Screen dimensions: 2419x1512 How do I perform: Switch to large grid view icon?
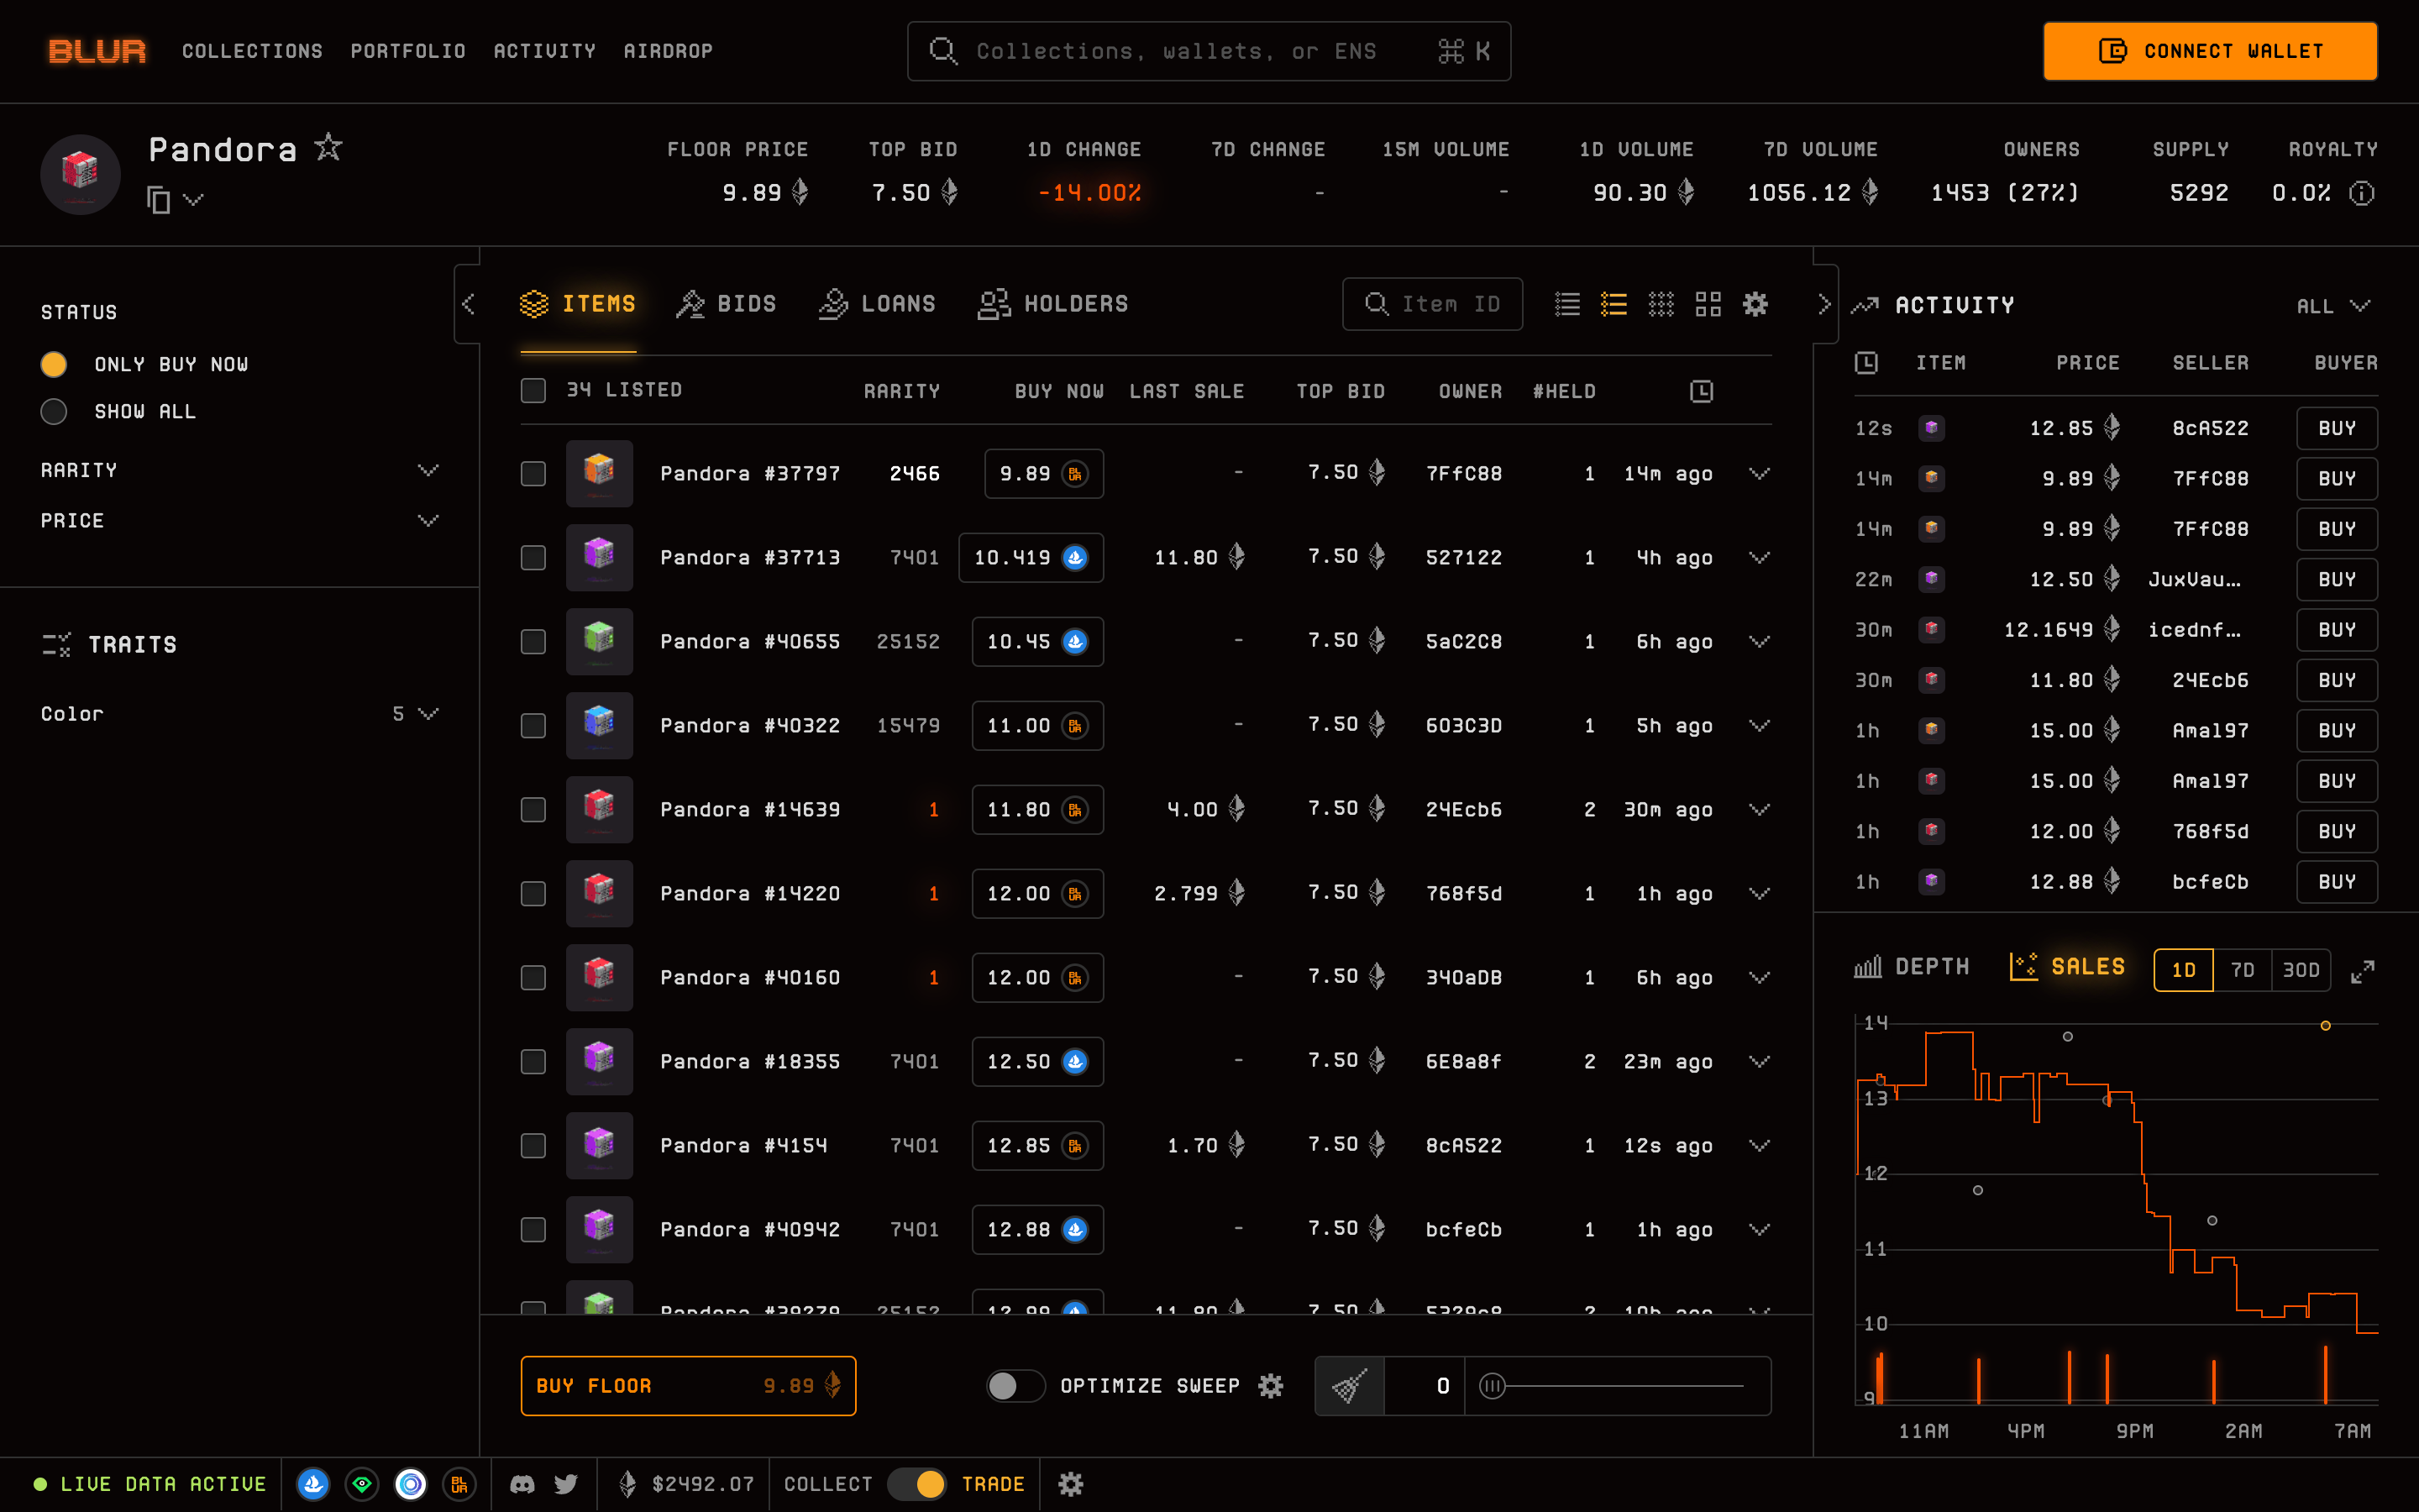1708,304
